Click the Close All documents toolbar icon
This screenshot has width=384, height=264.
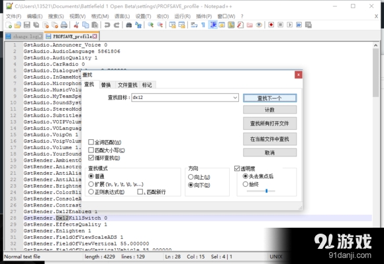[54, 25]
